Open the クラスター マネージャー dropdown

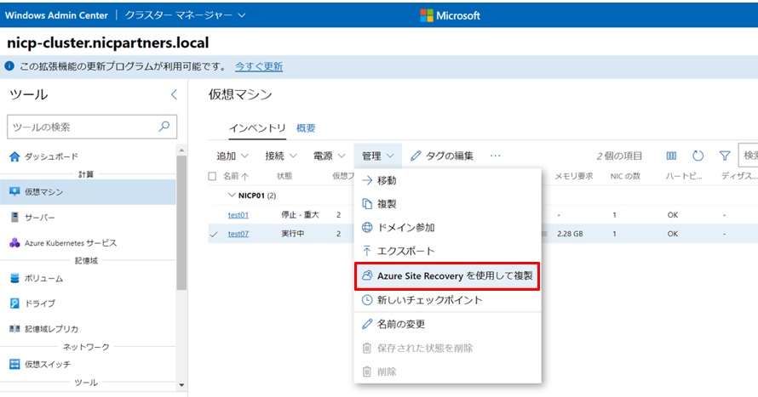[186, 15]
